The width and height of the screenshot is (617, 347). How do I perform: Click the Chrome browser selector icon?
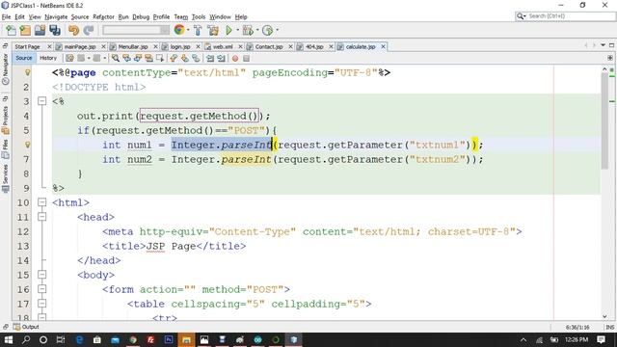(179, 30)
